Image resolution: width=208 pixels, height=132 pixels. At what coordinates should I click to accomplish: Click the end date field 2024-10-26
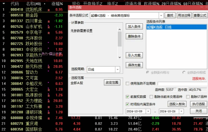169,111
